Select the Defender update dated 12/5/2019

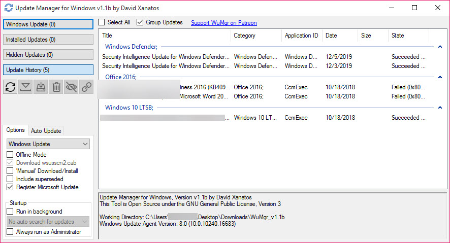point(264,57)
